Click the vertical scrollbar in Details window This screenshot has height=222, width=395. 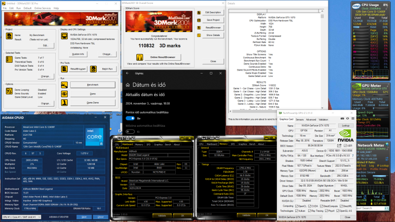tap(322, 59)
